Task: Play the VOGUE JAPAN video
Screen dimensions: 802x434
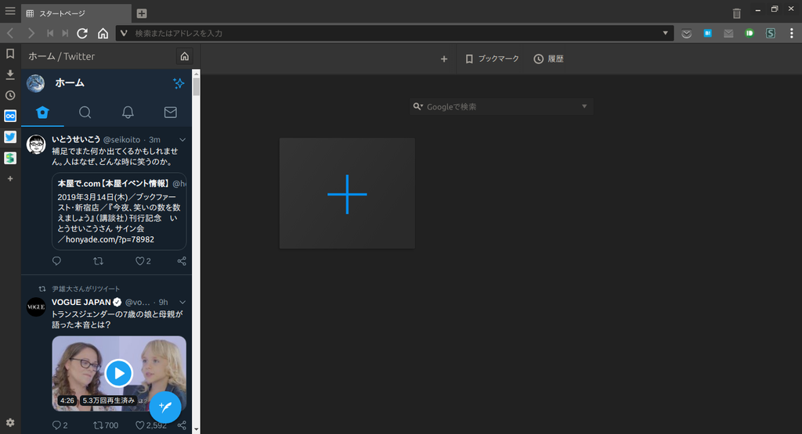Action: click(119, 373)
